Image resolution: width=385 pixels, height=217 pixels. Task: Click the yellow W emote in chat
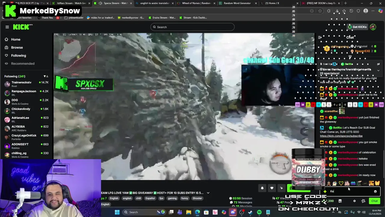377,183
